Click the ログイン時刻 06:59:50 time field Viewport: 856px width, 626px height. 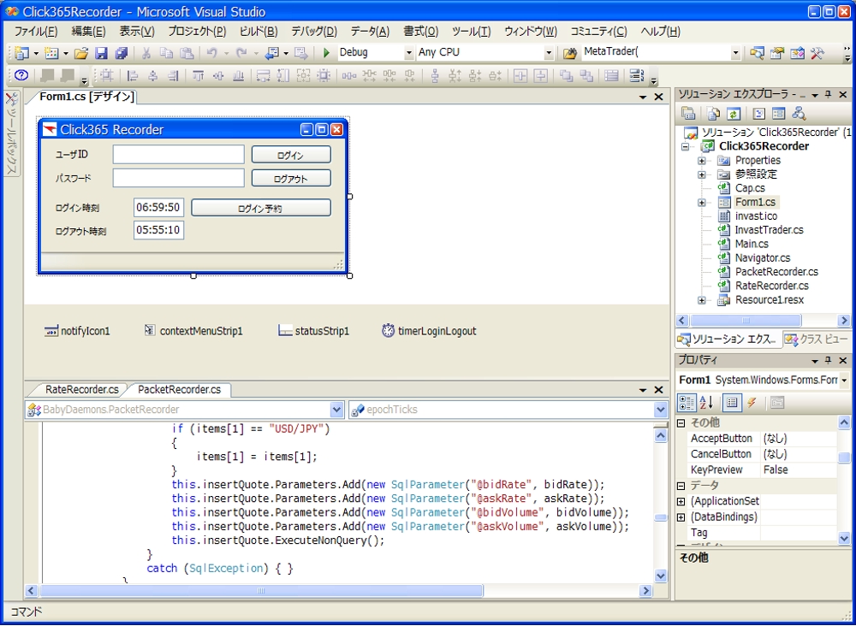coord(158,208)
